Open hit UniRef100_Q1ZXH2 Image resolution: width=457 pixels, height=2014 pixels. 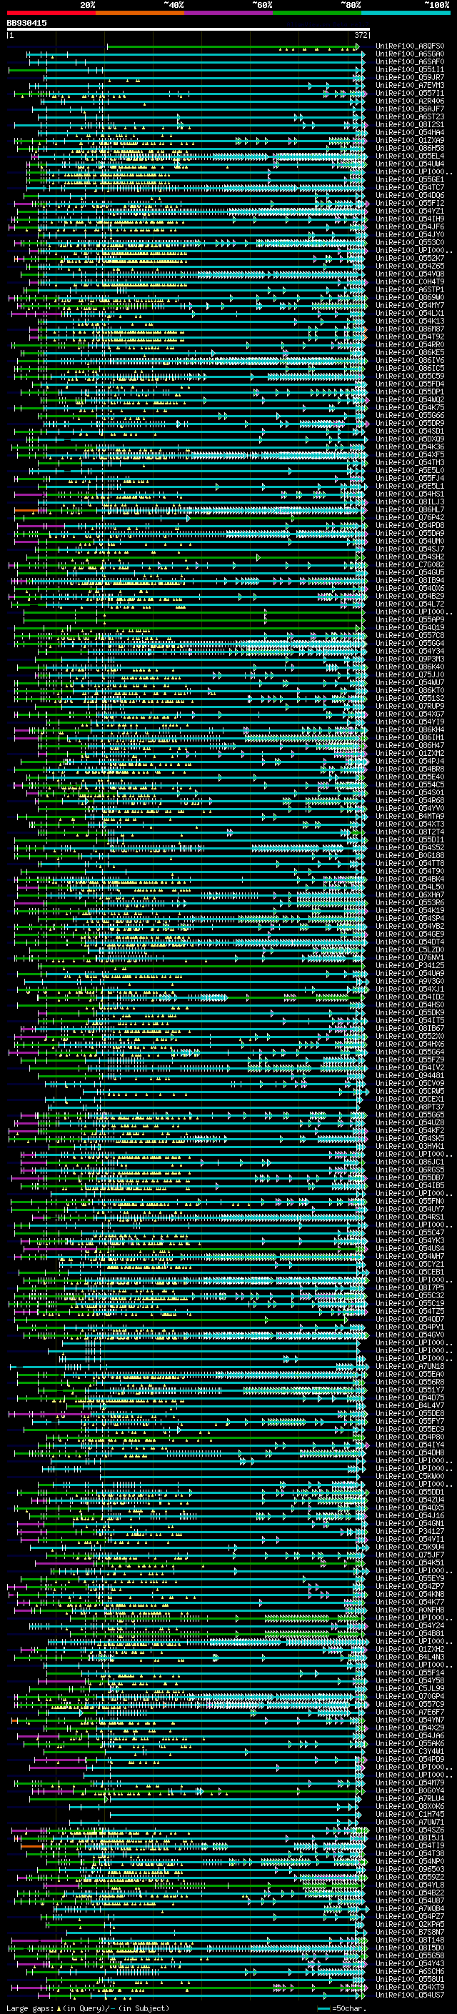click(409, 1649)
